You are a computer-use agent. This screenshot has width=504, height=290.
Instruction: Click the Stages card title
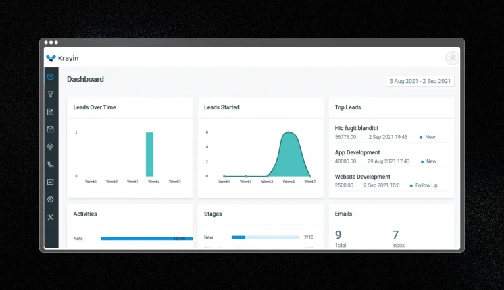(213, 214)
